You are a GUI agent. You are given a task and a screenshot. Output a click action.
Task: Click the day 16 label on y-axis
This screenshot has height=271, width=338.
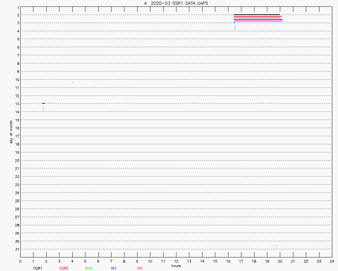coord(16,128)
